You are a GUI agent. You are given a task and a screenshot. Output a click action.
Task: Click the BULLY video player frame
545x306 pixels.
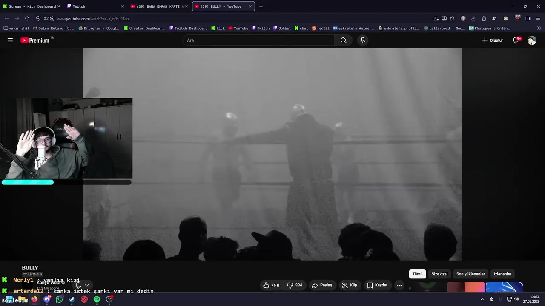272,154
